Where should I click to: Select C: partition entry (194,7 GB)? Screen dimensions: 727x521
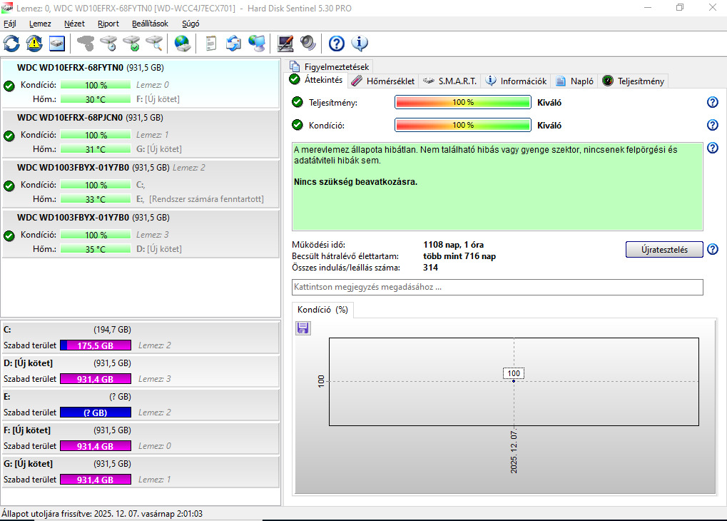(141, 338)
